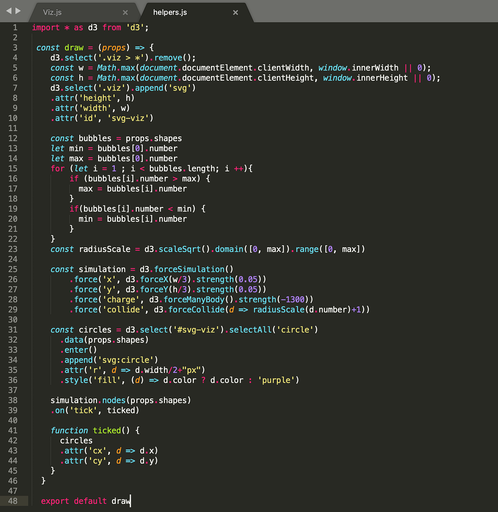Click the 'd3' import string on line 1
The height and width of the screenshot is (512, 498).
click(136, 27)
